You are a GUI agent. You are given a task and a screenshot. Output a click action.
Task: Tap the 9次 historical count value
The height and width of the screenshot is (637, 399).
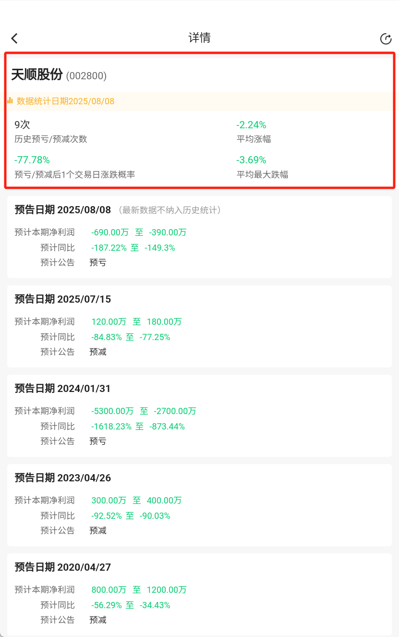[x=22, y=125]
